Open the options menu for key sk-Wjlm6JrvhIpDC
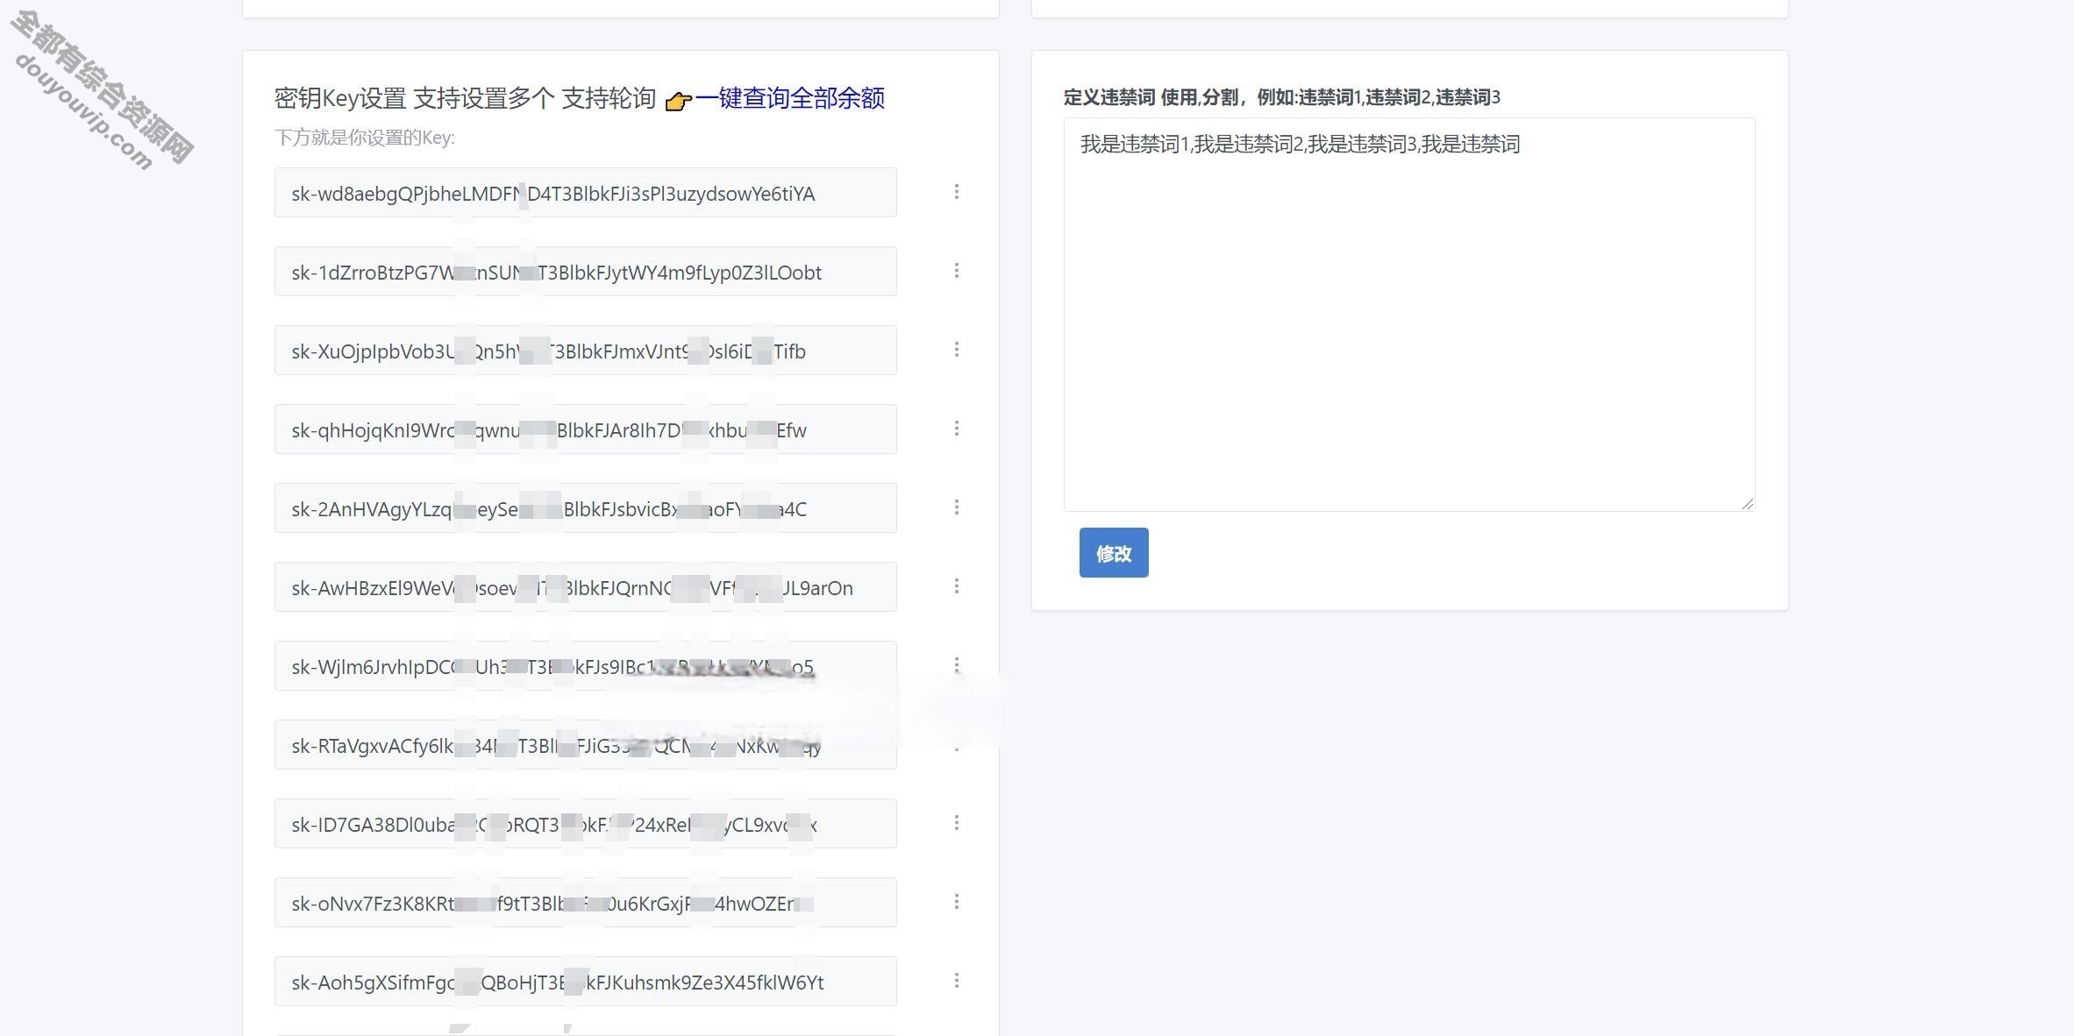The image size is (2074, 1036). [956, 665]
